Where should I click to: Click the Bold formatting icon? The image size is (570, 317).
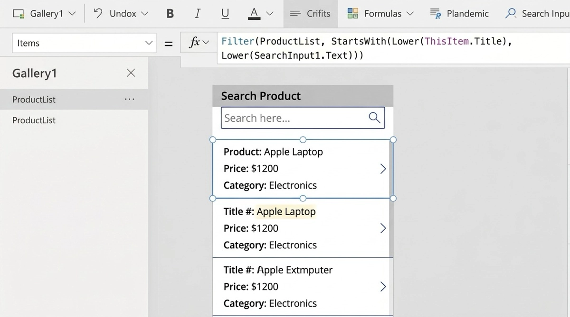(x=170, y=14)
